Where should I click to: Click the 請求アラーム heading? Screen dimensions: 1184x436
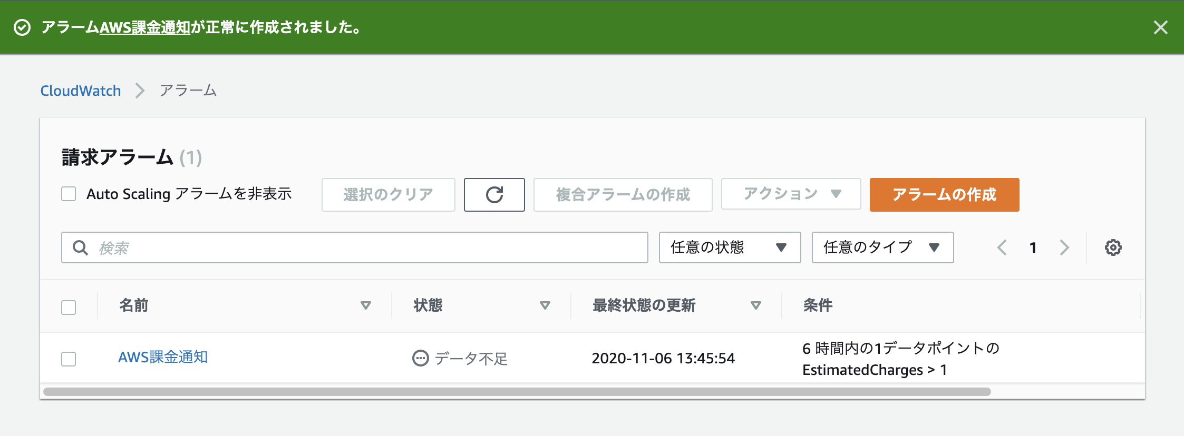[x=118, y=157]
